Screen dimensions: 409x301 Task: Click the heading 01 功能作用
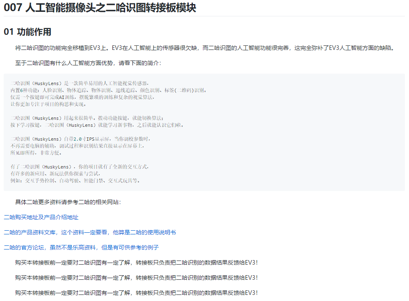coord(27,32)
